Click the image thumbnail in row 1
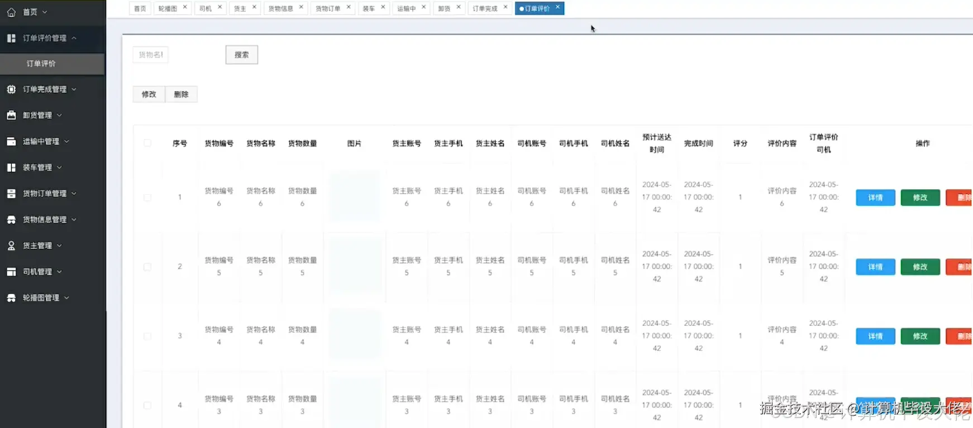Image resolution: width=973 pixels, height=428 pixels. click(355, 197)
